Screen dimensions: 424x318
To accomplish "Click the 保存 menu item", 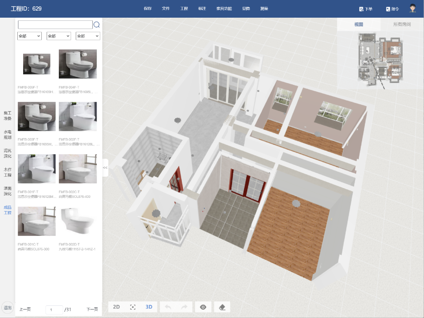I will pyautogui.click(x=148, y=9).
